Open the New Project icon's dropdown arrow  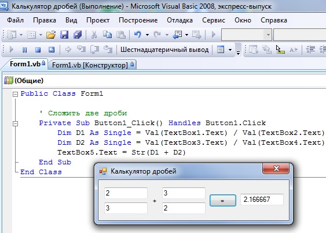pos(21,35)
